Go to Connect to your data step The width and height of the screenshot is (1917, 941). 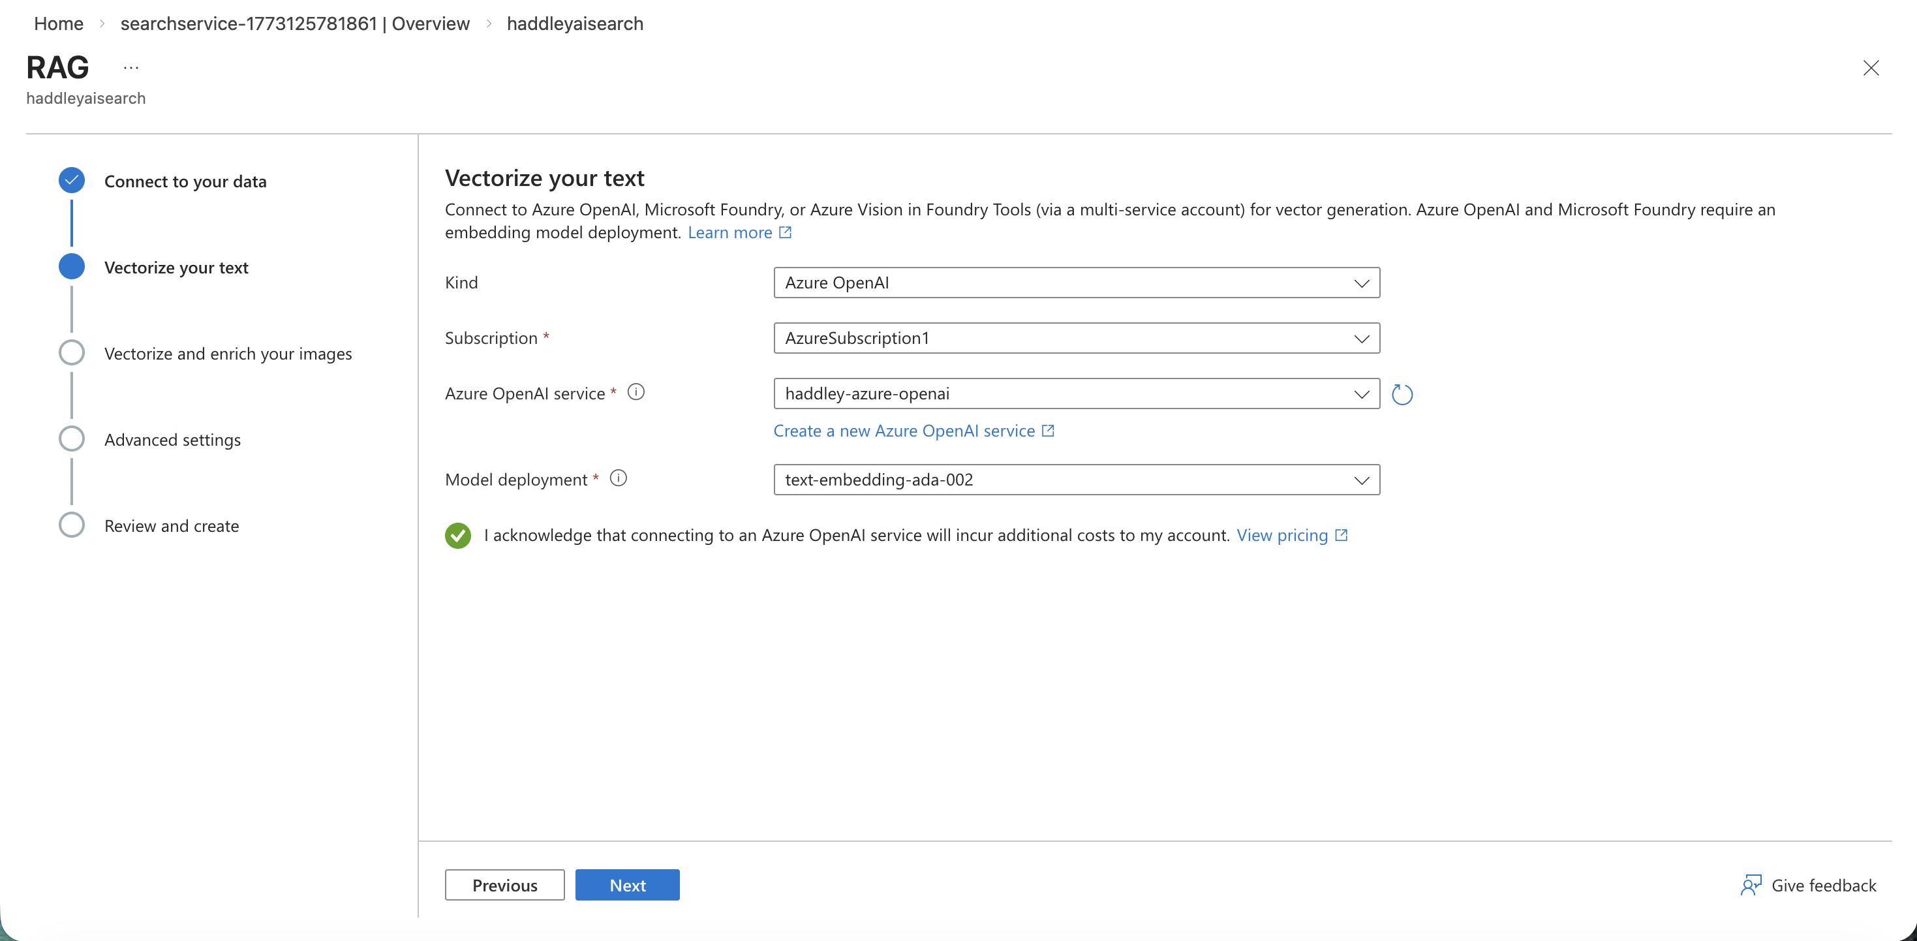click(x=185, y=181)
